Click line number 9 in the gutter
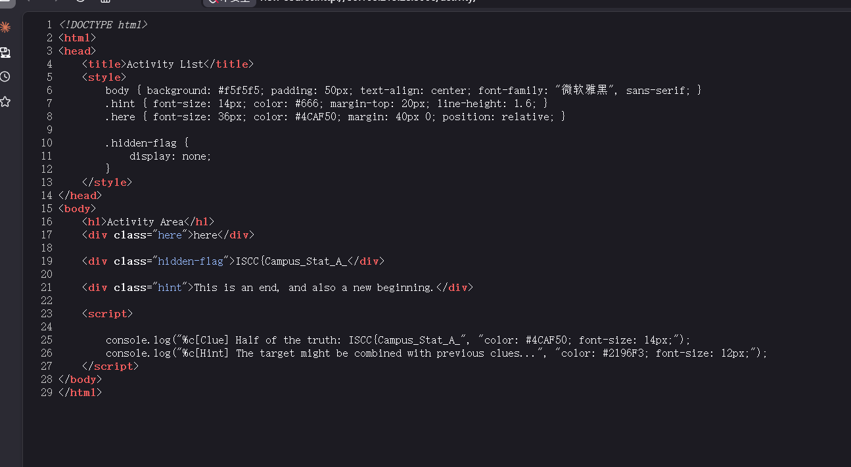The height and width of the screenshot is (467, 851). pyautogui.click(x=49, y=130)
